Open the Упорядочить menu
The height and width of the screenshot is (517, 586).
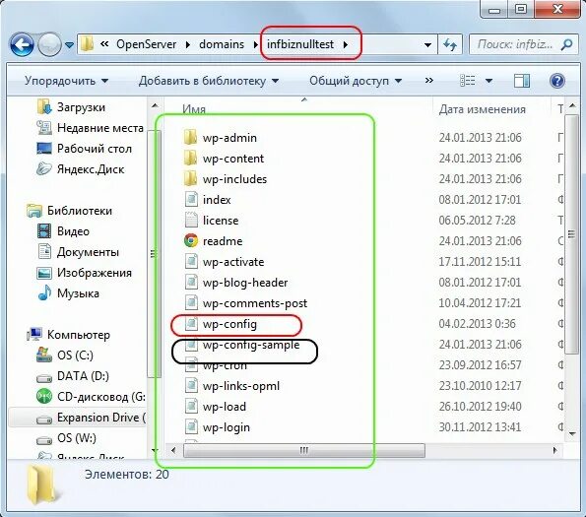[x=66, y=81]
